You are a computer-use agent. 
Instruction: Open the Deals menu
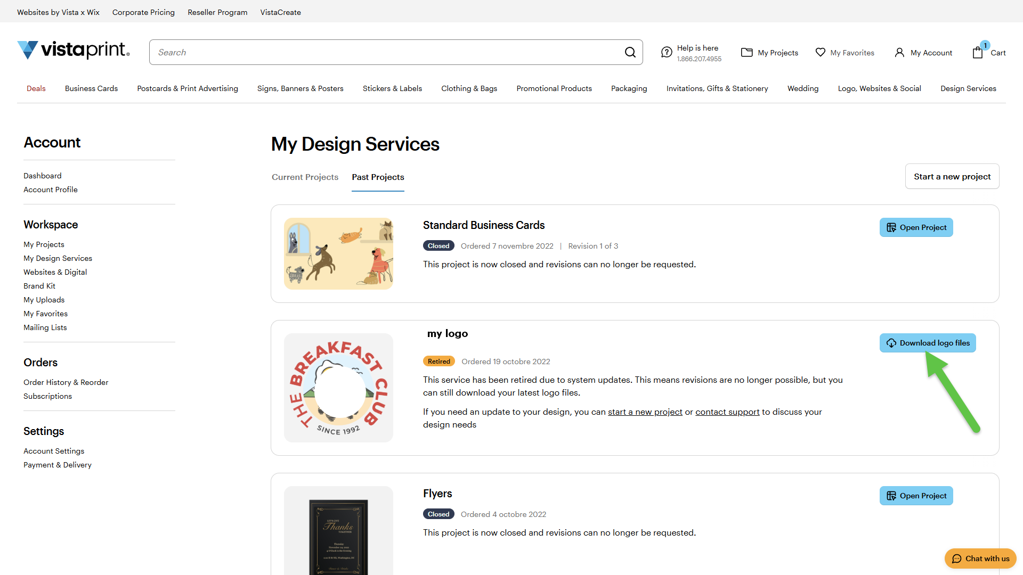[x=36, y=88]
